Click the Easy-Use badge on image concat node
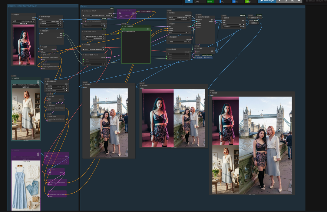 coord(243,15)
